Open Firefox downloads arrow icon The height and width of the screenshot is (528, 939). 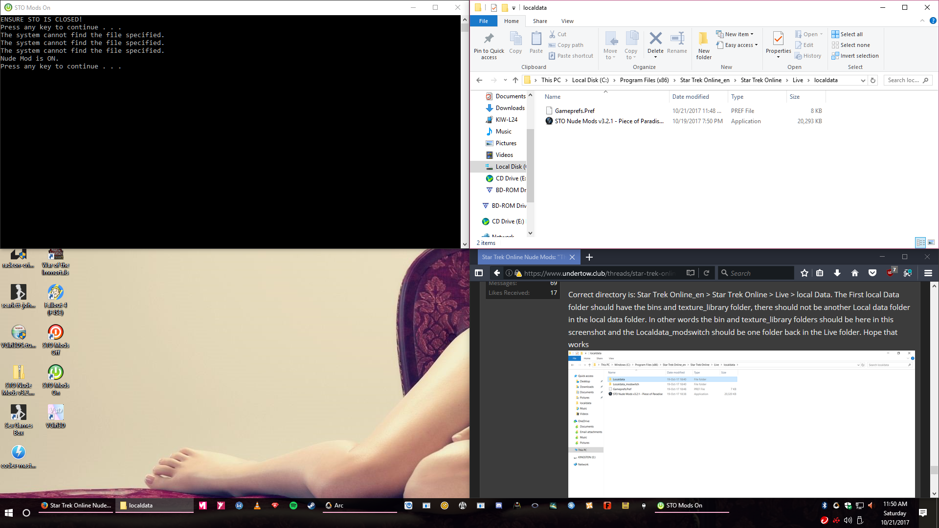(837, 273)
